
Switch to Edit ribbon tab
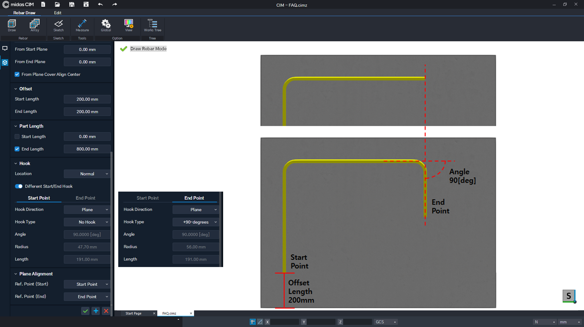pos(58,13)
